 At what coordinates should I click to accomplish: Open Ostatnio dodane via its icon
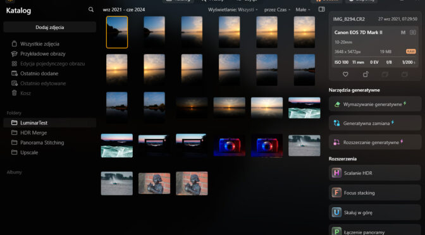[x=14, y=73]
